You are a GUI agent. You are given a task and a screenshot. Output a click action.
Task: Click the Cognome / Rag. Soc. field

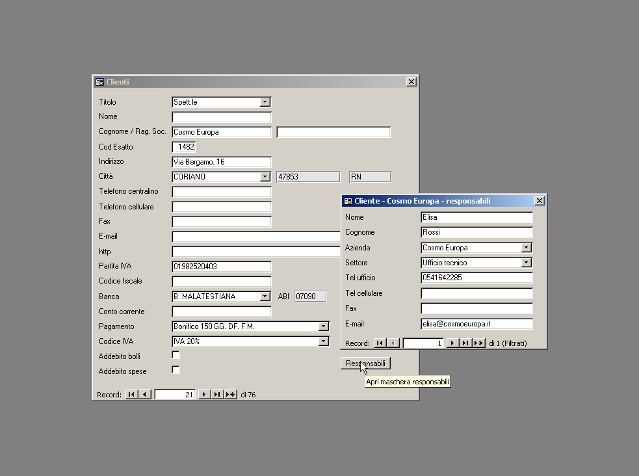click(222, 132)
